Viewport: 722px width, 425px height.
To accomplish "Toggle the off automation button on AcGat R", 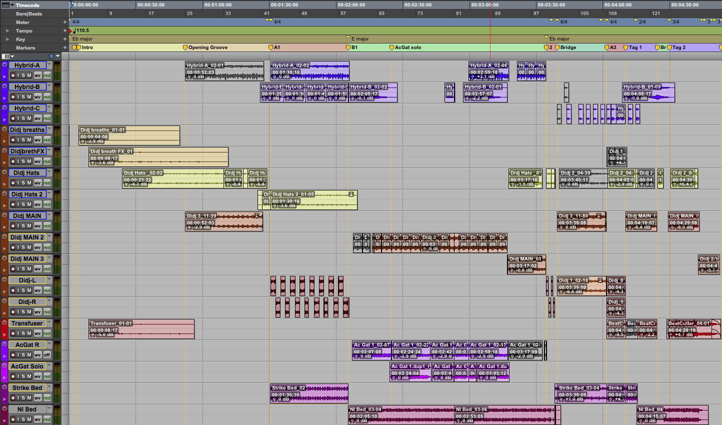I will [47, 355].
